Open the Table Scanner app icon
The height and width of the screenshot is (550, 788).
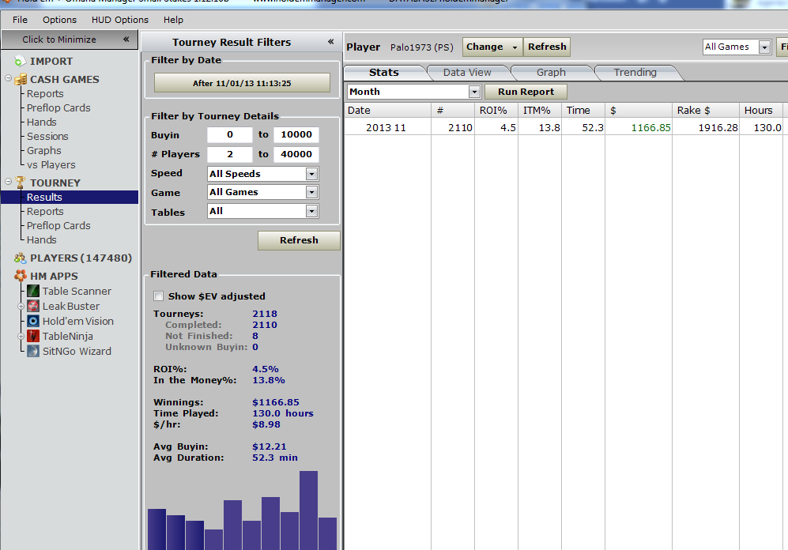(33, 291)
